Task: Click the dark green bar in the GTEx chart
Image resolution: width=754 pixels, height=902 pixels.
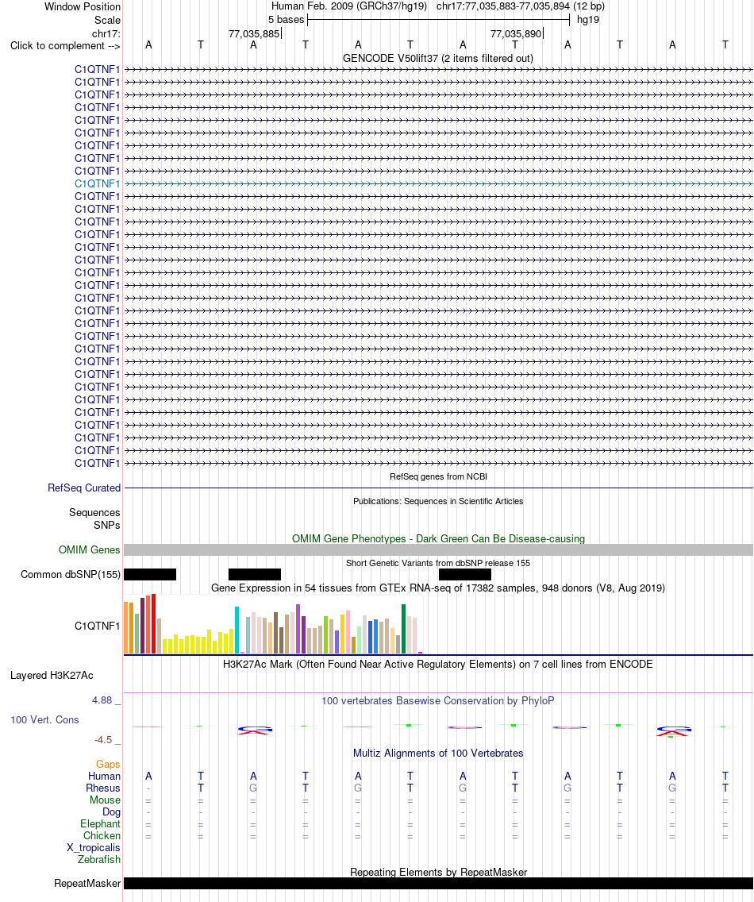Action: click(404, 629)
